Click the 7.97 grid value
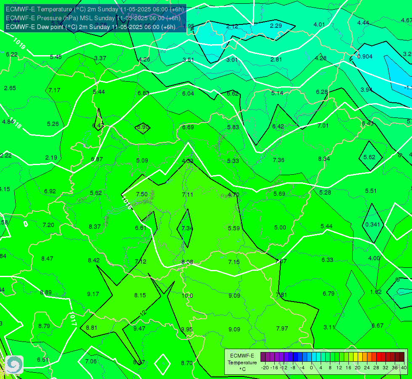 282,328
